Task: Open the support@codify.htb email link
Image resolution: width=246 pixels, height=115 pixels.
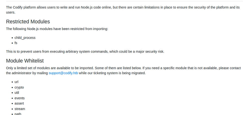Action: (63, 73)
